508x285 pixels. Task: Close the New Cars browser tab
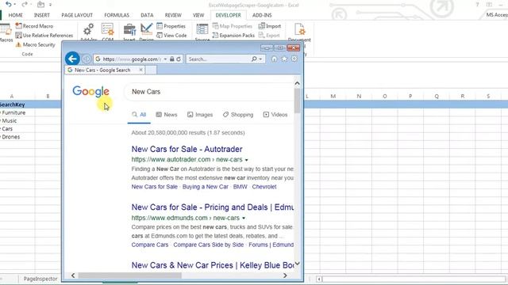click(x=141, y=70)
